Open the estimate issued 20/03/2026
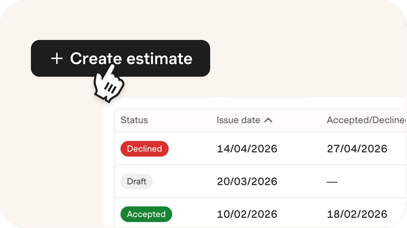 coord(247,182)
